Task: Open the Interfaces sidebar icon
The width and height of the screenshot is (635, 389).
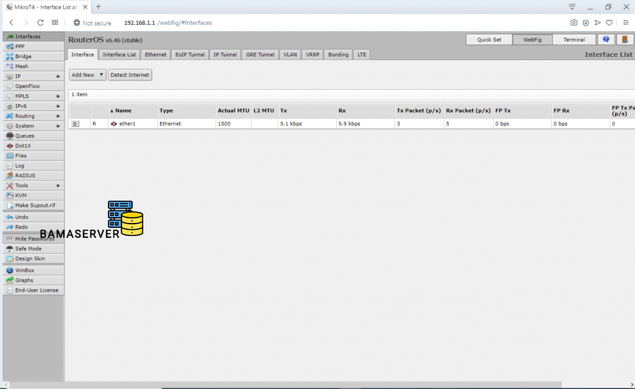Action: click(10, 37)
